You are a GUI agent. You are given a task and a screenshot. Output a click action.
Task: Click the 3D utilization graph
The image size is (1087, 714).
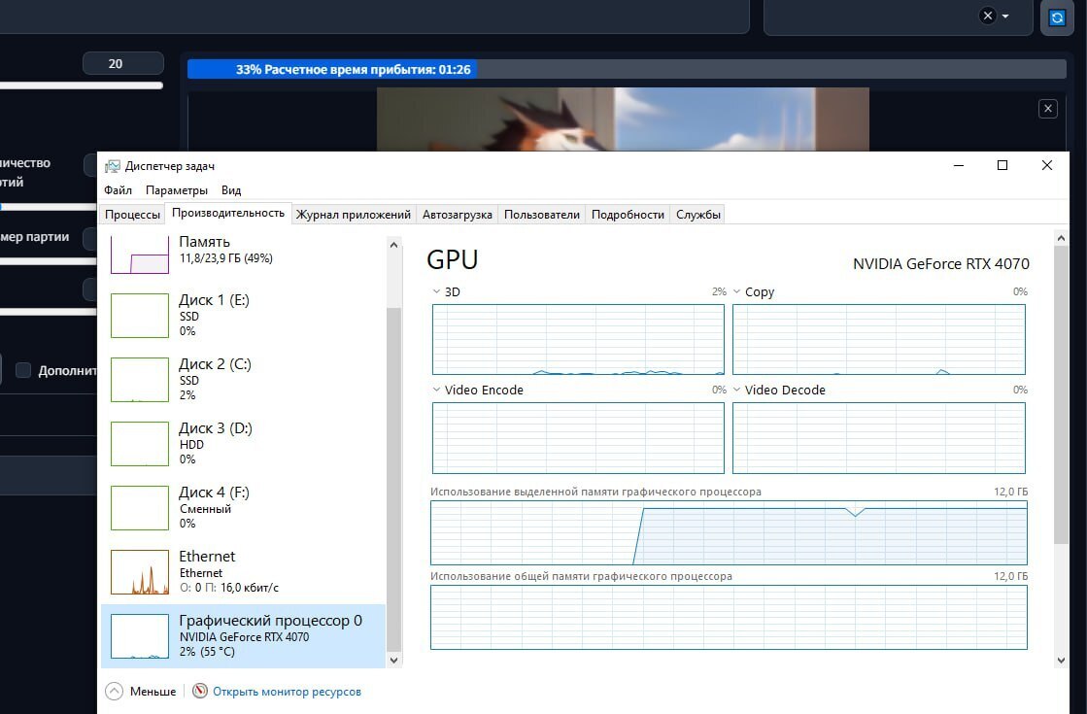point(578,340)
